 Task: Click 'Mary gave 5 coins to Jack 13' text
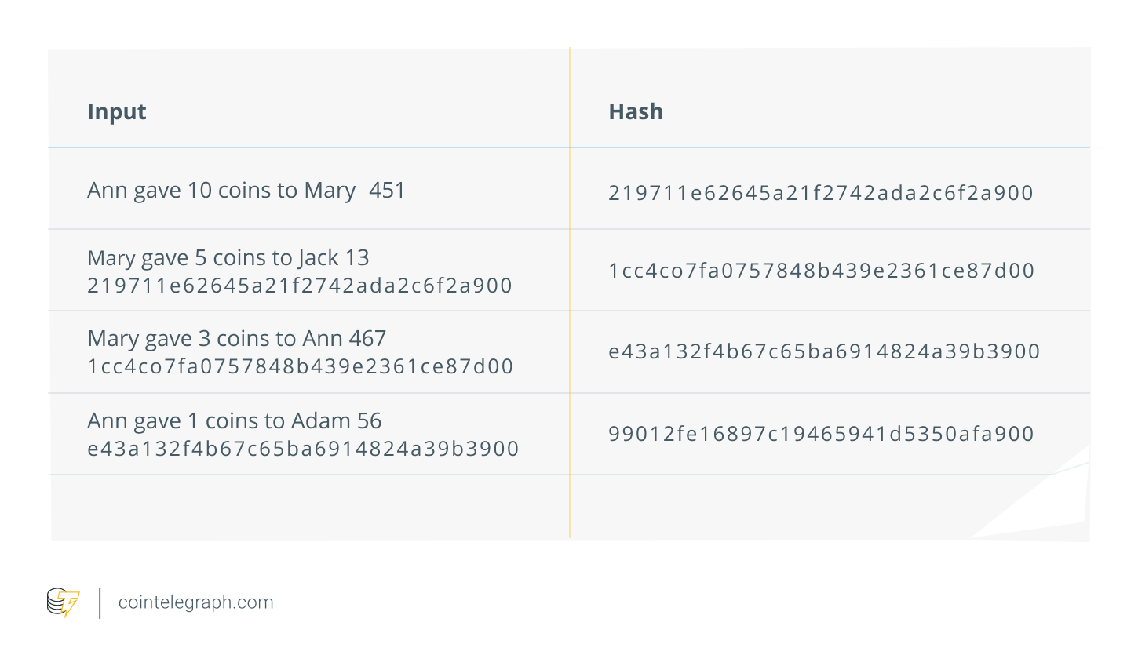[228, 258]
